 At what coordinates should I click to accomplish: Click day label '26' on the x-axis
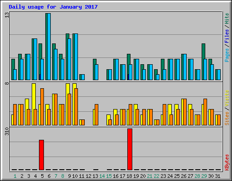(184, 176)
